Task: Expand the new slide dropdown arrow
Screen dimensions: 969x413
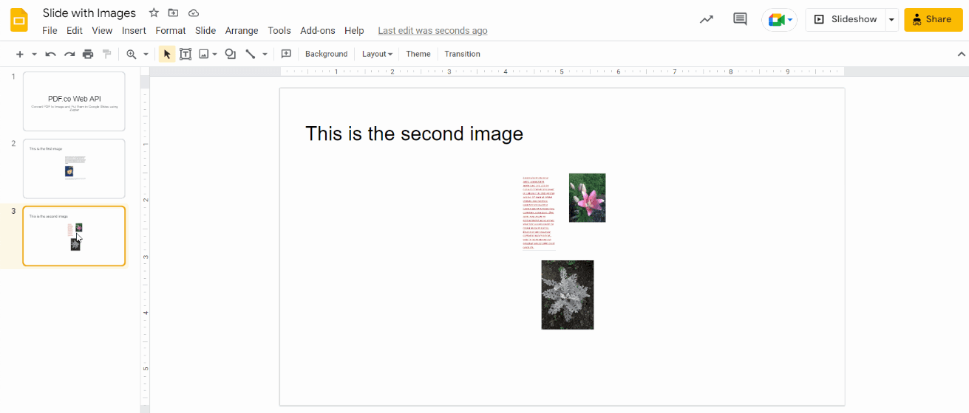Action: 34,54
